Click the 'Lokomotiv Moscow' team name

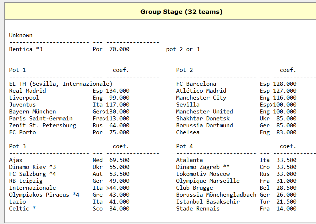point(203,174)
